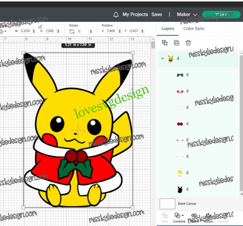
Task: Click the X position stepper arrows
Action: pyautogui.click(x=120, y=31)
